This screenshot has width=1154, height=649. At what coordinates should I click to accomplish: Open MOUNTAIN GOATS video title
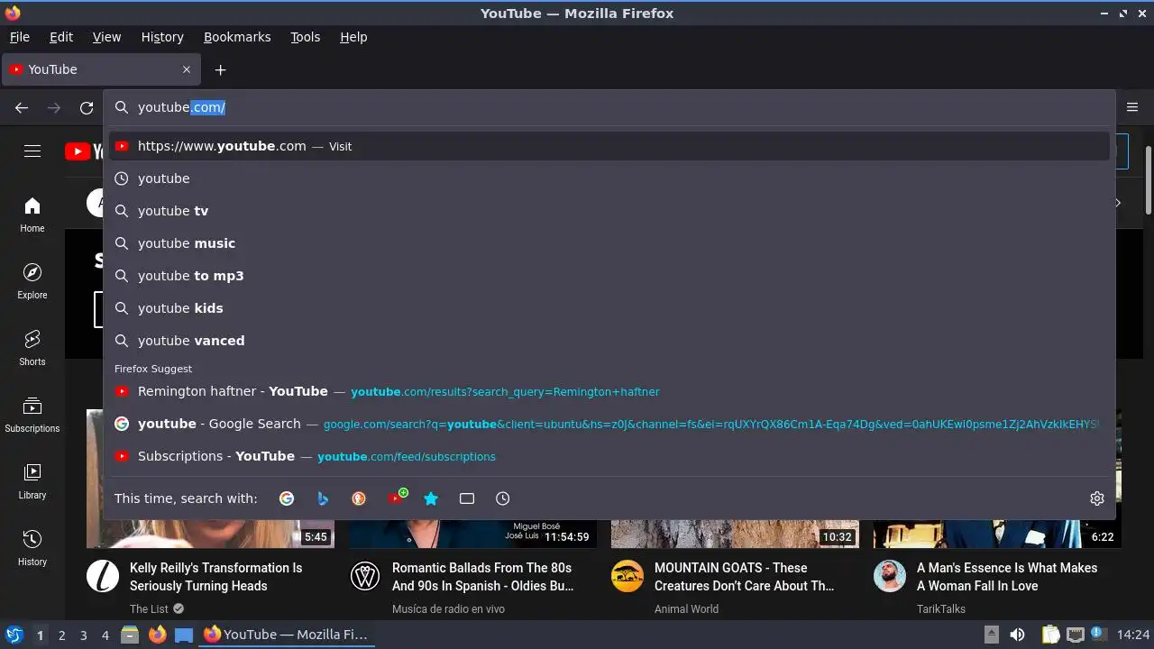745,577
